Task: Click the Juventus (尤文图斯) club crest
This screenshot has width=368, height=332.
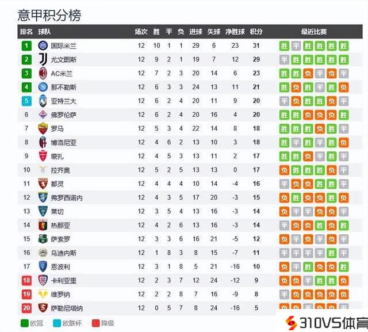Action: (43, 59)
